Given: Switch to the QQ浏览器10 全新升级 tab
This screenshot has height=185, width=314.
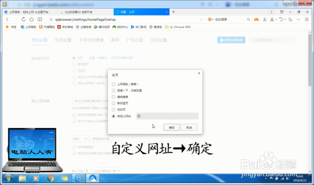Looking at the screenshot, I should [x=86, y=12].
